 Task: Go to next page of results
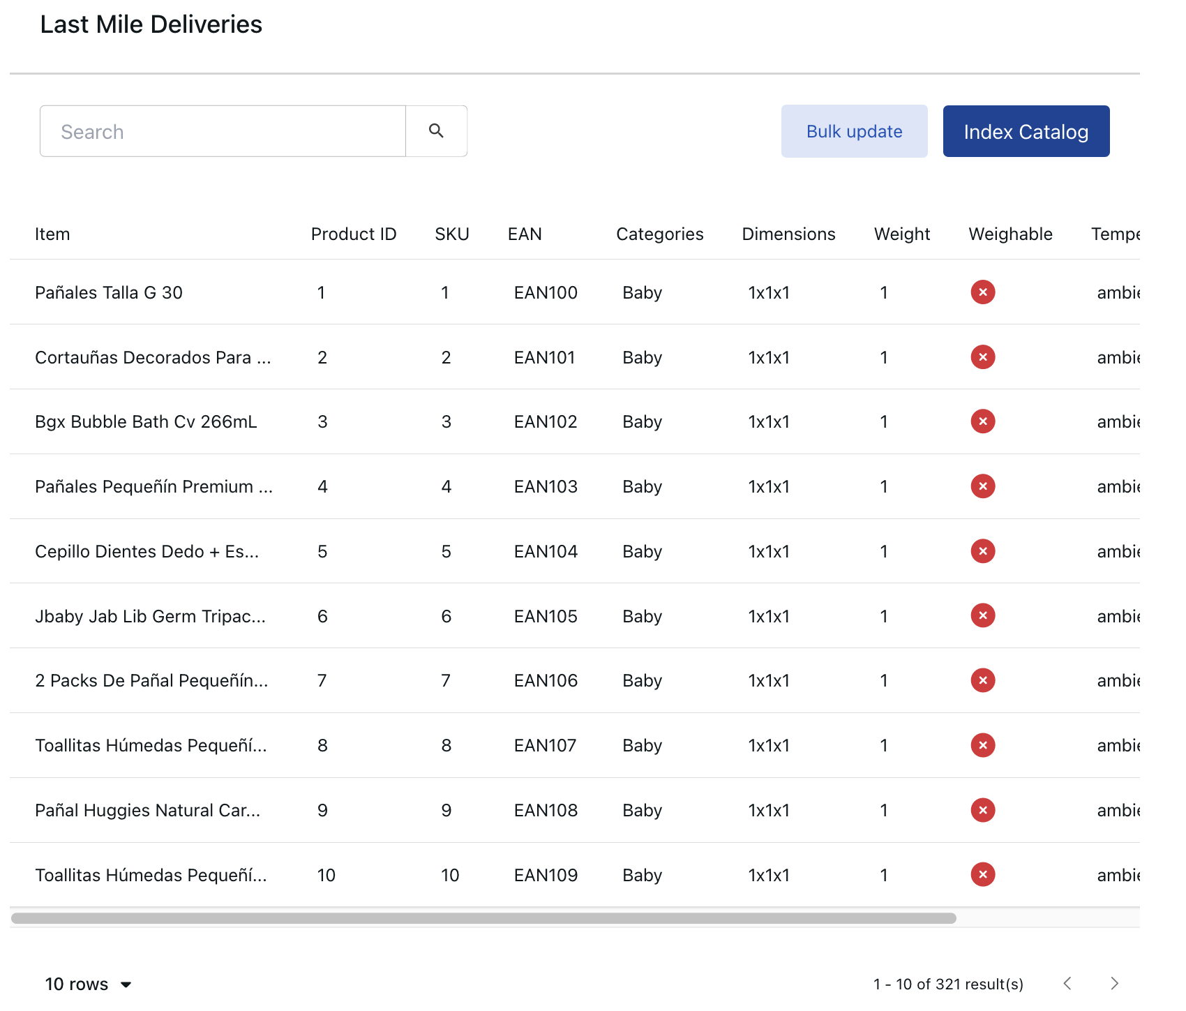coord(1114,983)
